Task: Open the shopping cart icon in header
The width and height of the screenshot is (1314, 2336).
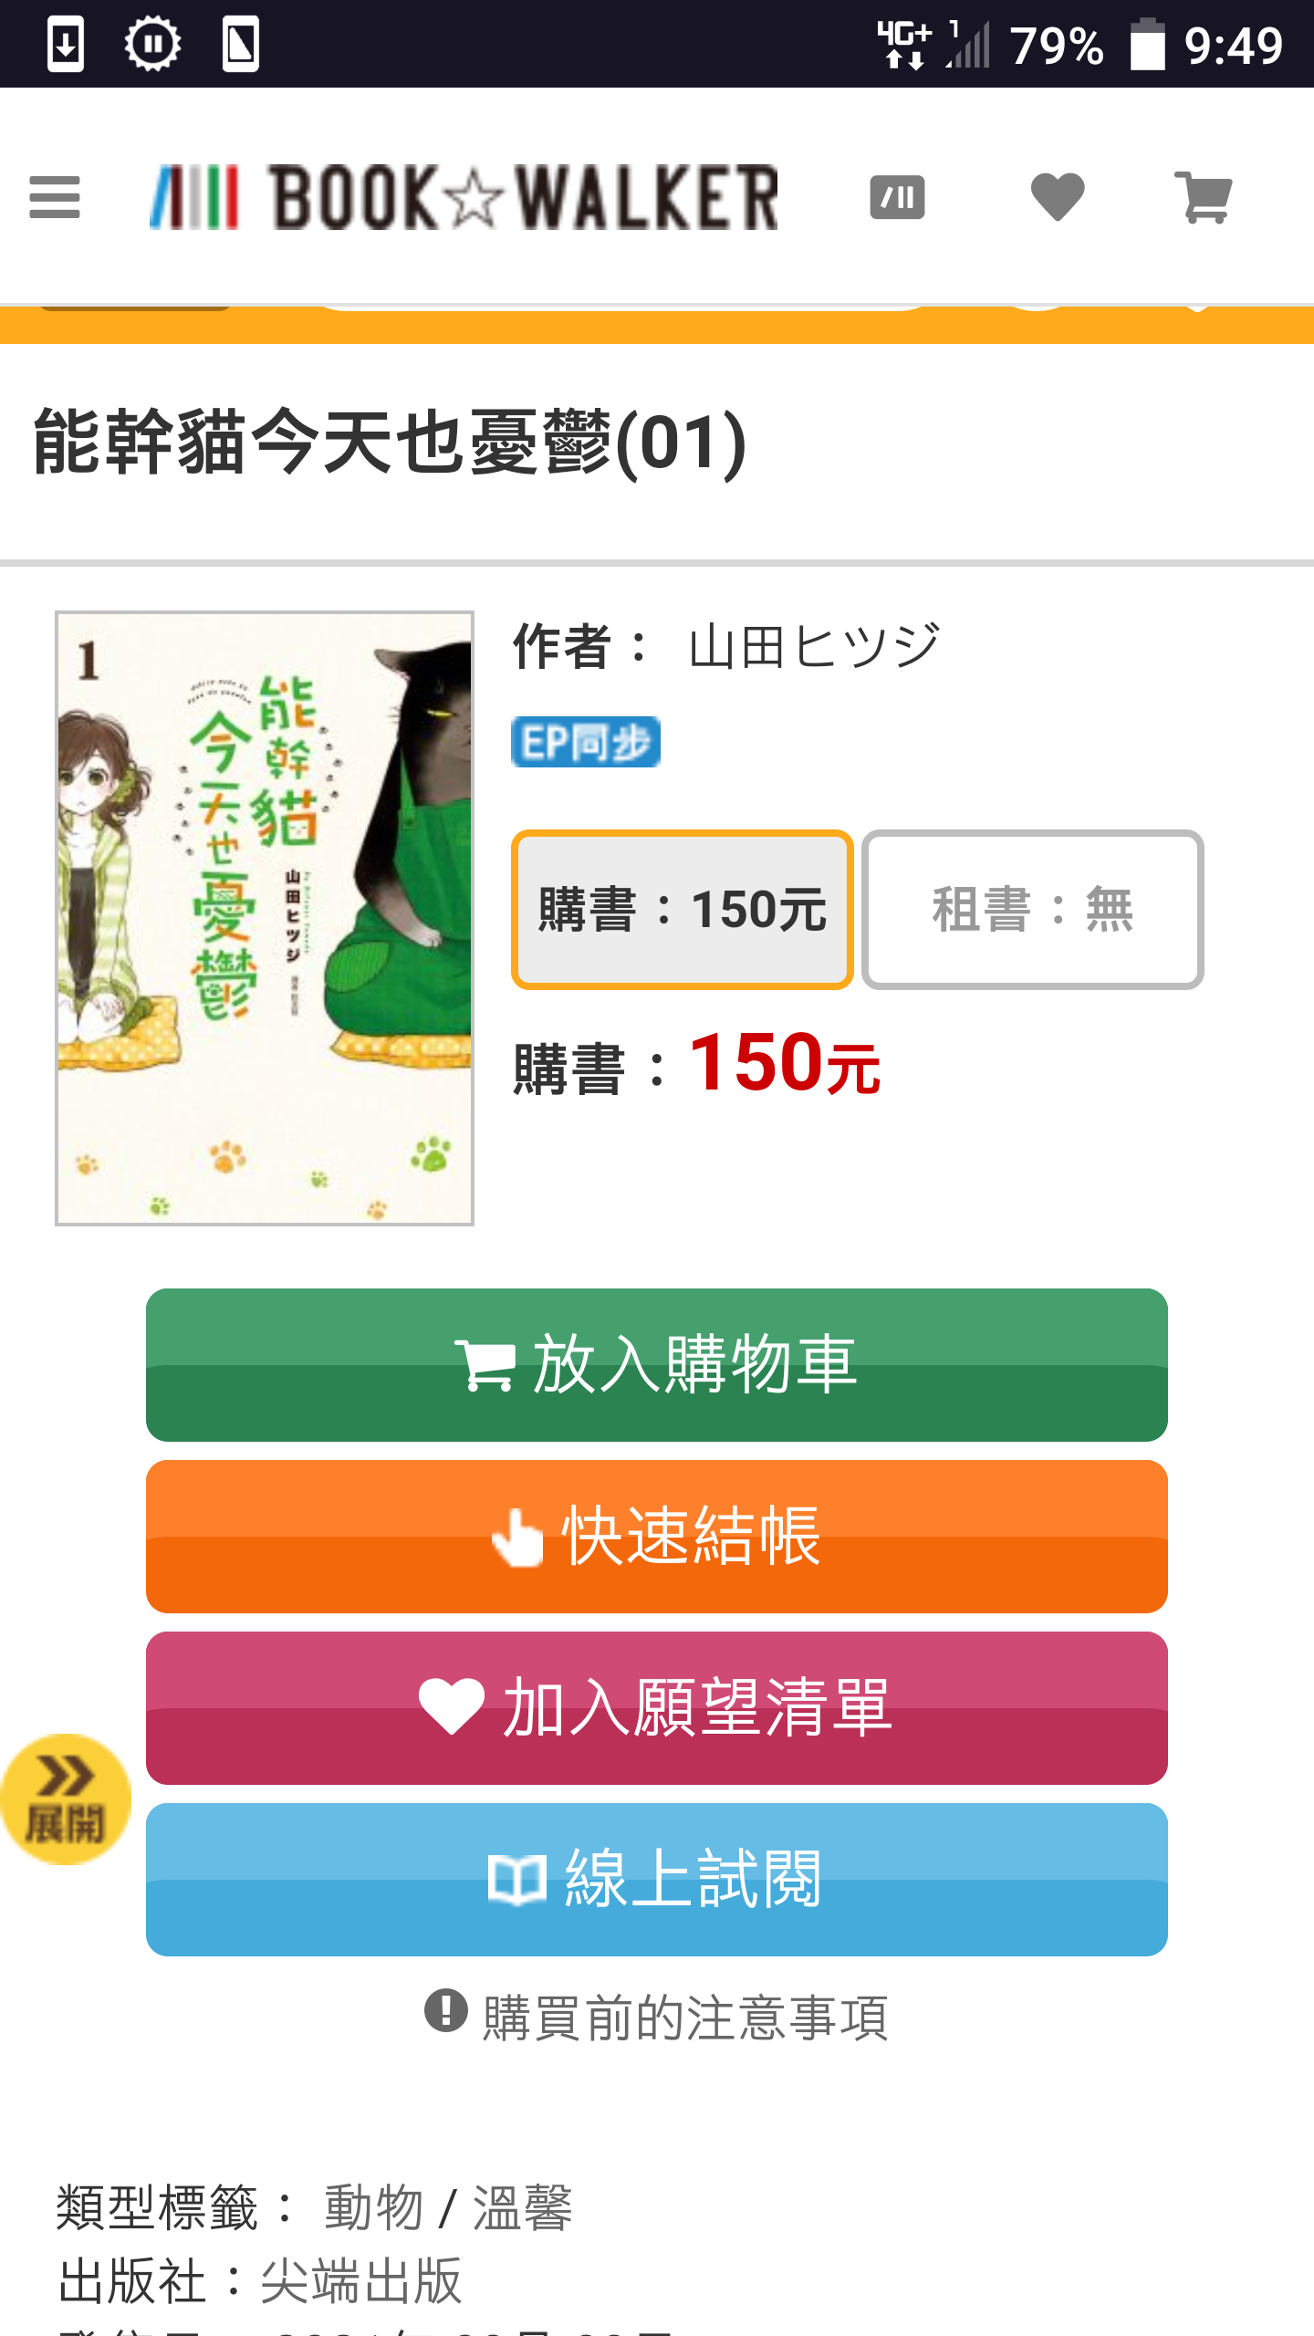Action: tap(1204, 197)
